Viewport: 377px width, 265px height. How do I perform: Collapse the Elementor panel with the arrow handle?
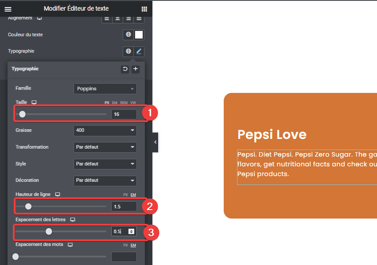(x=155, y=142)
